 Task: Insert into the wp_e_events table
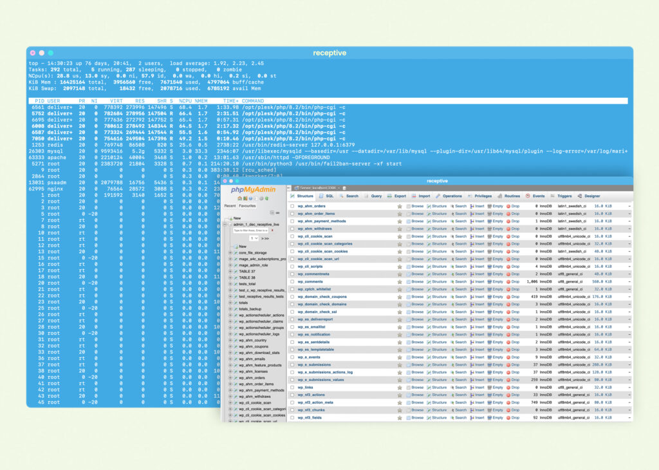click(478, 357)
